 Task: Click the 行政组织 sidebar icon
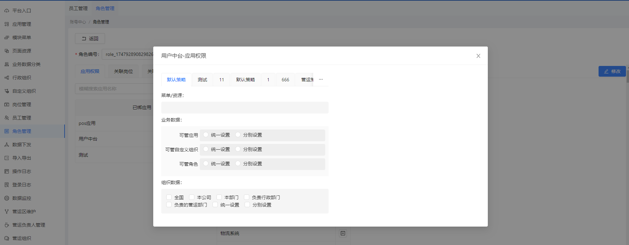coord(7,78)
